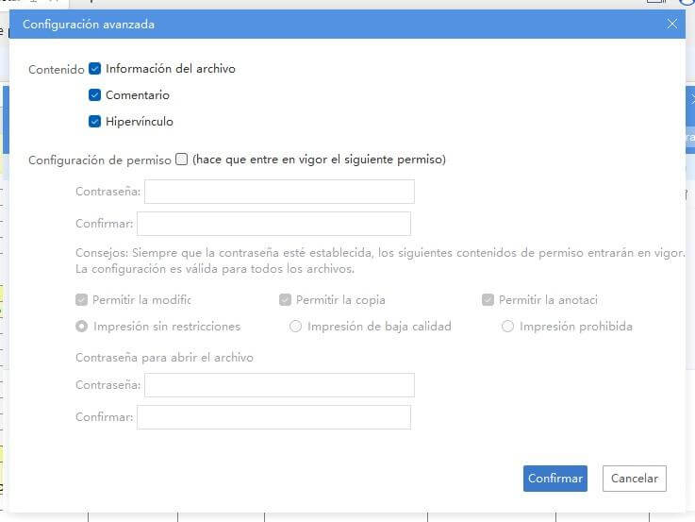
Task: Enable Configuración de permiso checkbox
Action: [181, 160]
